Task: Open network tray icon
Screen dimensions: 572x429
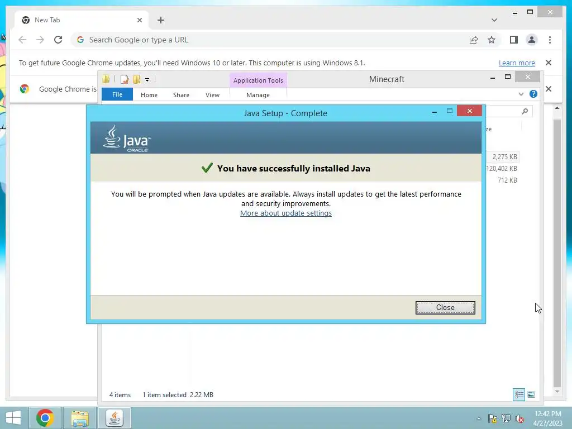Action: (506, 418)
